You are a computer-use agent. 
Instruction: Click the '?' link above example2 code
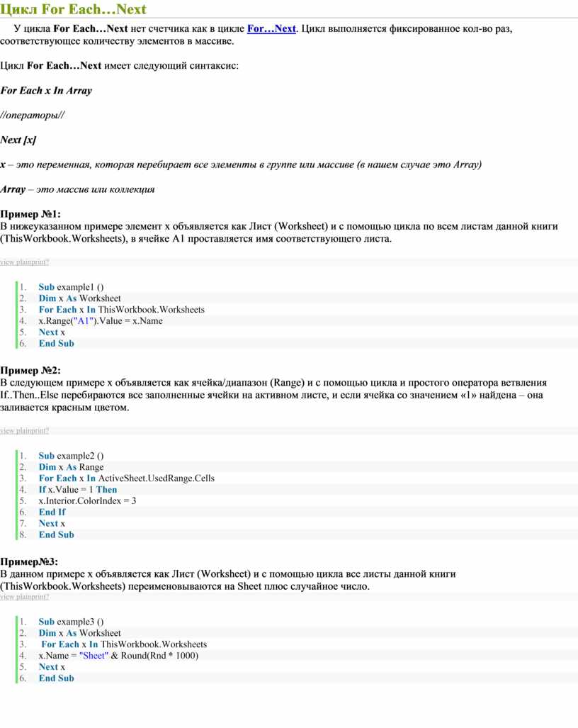47,431
